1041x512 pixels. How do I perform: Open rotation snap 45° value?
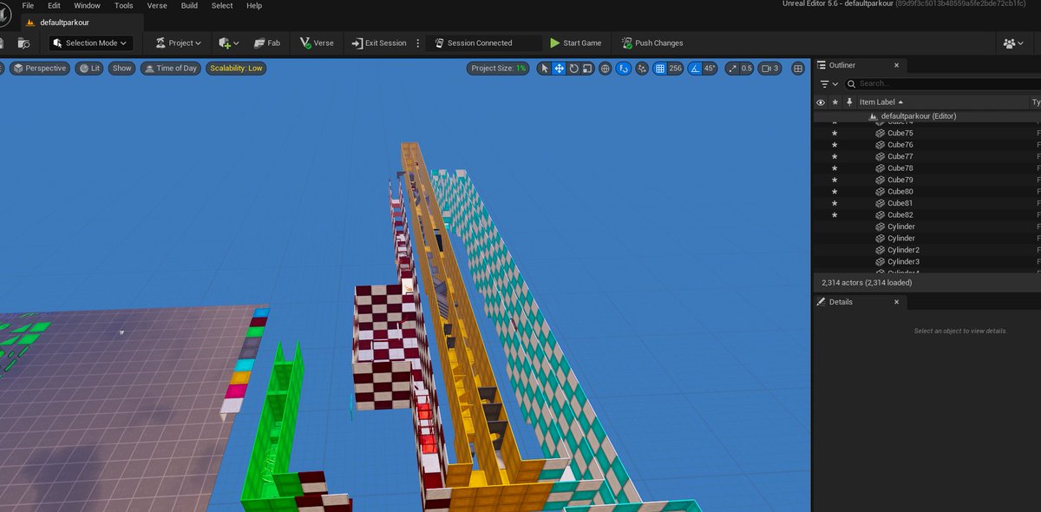click(710, 68)
